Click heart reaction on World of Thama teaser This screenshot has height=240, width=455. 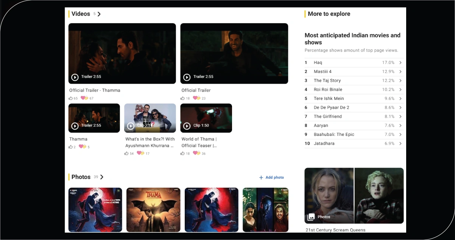(x=196, y=153)
